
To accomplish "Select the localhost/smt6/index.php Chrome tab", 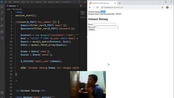I will pyautogui.click(x=102, y=3).
